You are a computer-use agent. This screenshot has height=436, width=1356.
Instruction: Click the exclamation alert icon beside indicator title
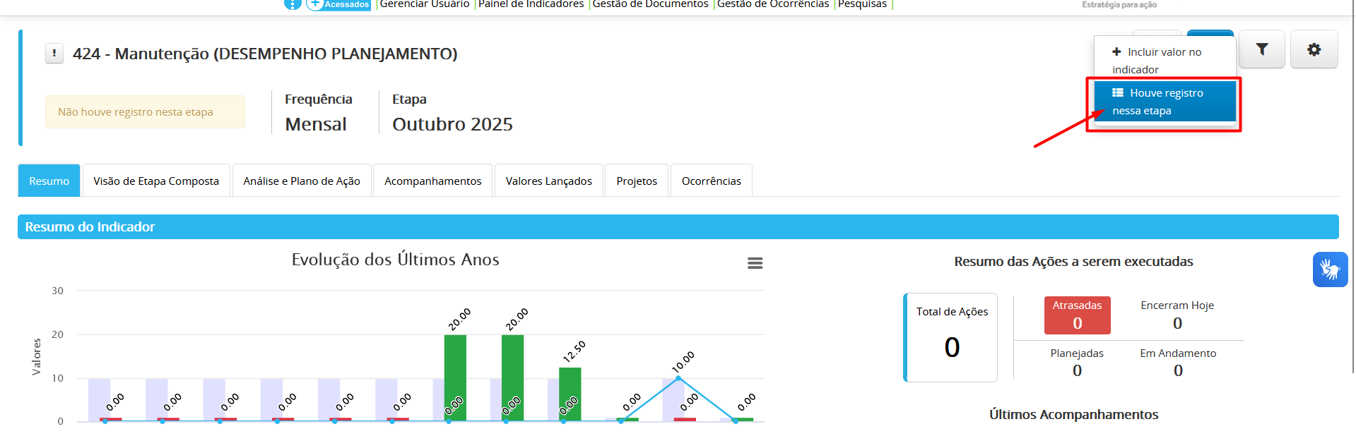click(54, 54)
